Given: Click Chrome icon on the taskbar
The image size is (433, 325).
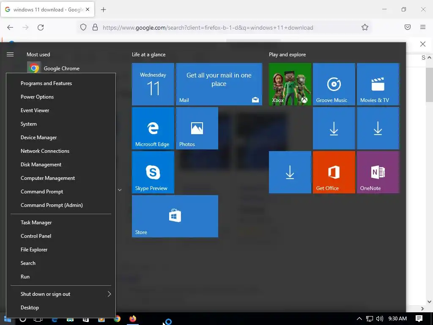Looking at the screenshot, I should coord(117,319).
